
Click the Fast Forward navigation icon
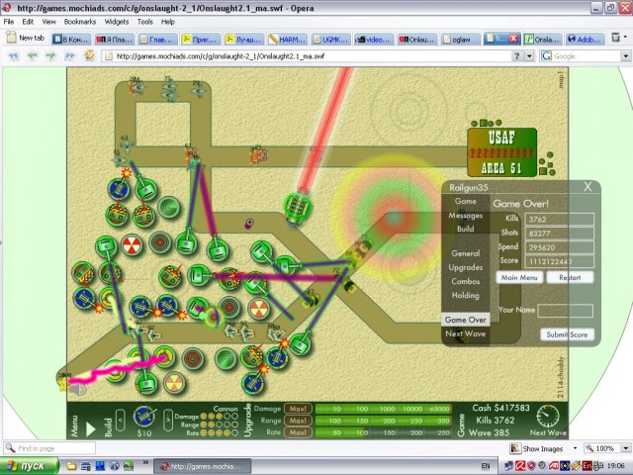(x=70, y=55)
